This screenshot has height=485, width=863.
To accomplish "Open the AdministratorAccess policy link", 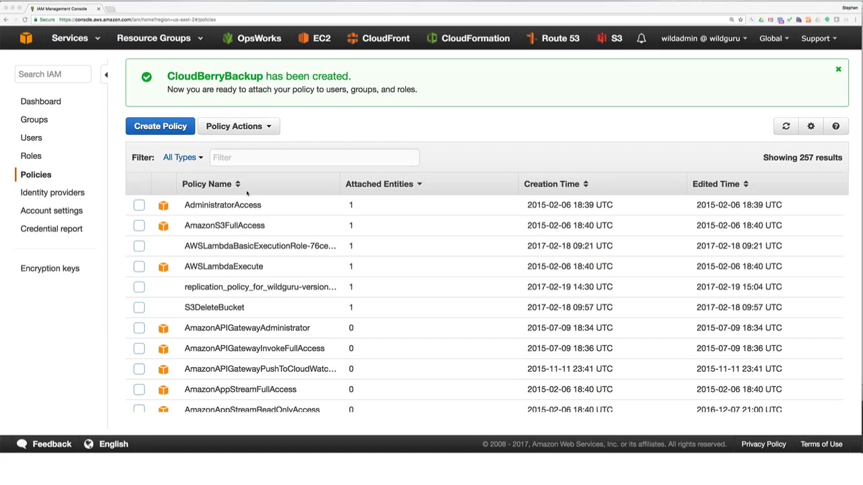I will click(222, 205).
